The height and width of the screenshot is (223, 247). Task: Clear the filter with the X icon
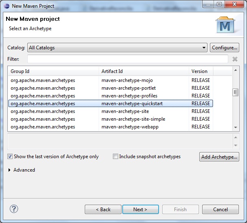coord(235,59)
